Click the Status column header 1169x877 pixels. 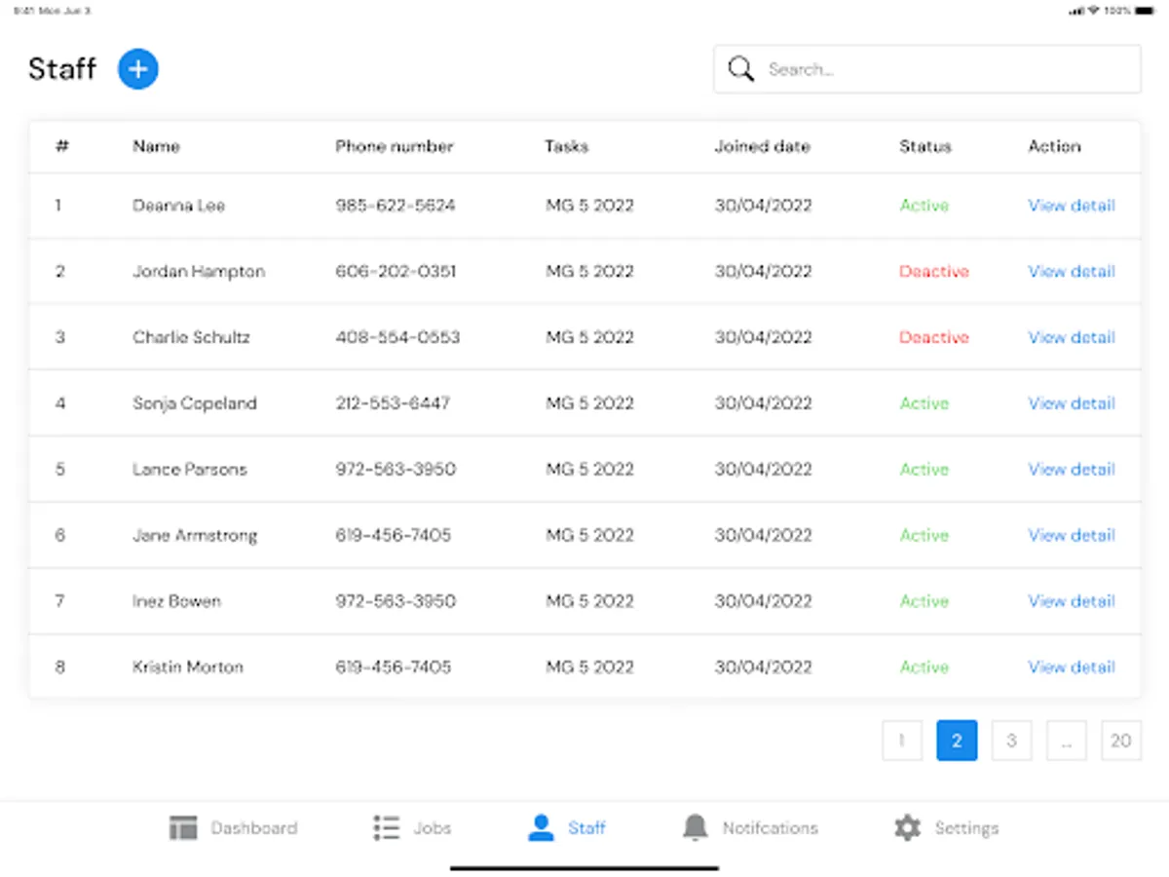coord(925,146)
